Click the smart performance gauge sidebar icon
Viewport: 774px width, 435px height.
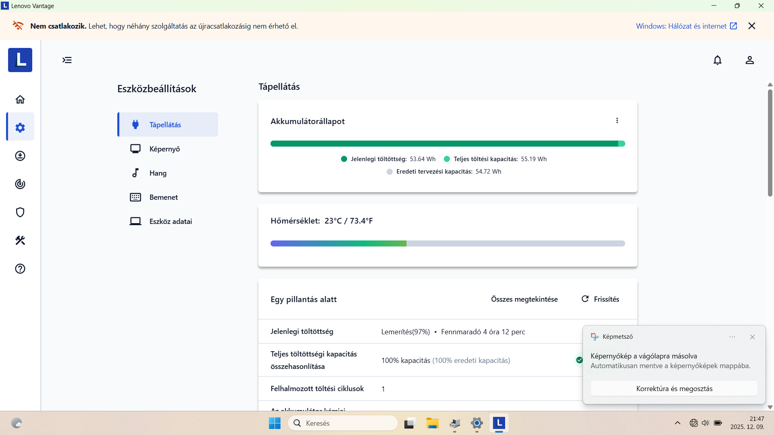pyautogui.click(x=20, y=184)
